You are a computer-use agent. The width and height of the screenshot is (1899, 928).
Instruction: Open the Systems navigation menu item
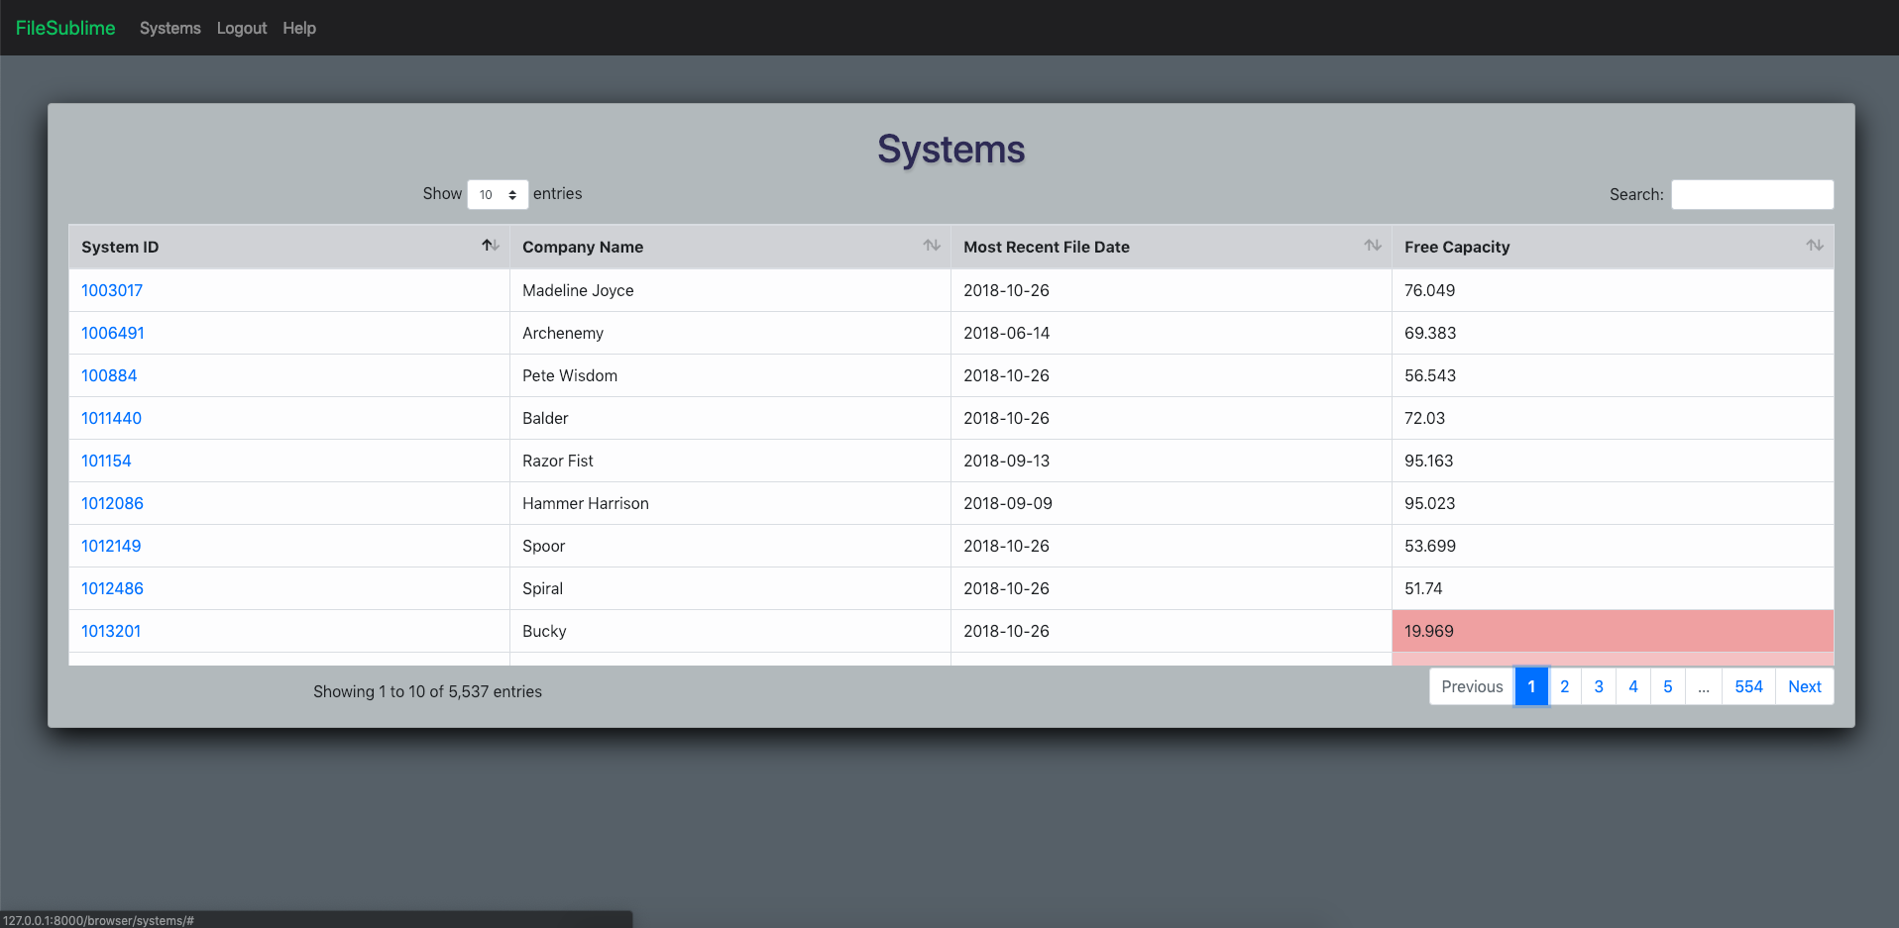point(170,28)
